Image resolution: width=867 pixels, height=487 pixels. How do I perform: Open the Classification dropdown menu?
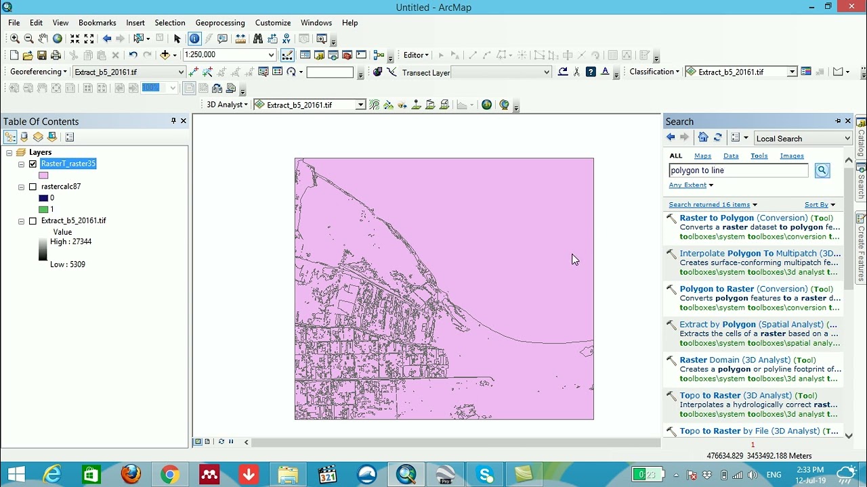tap(654, 72)
